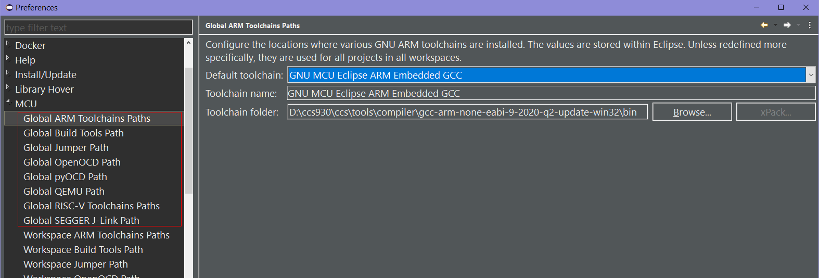Click the xPack... button
Viewport: 819px width, 278px height.
[x=776, y=112]
